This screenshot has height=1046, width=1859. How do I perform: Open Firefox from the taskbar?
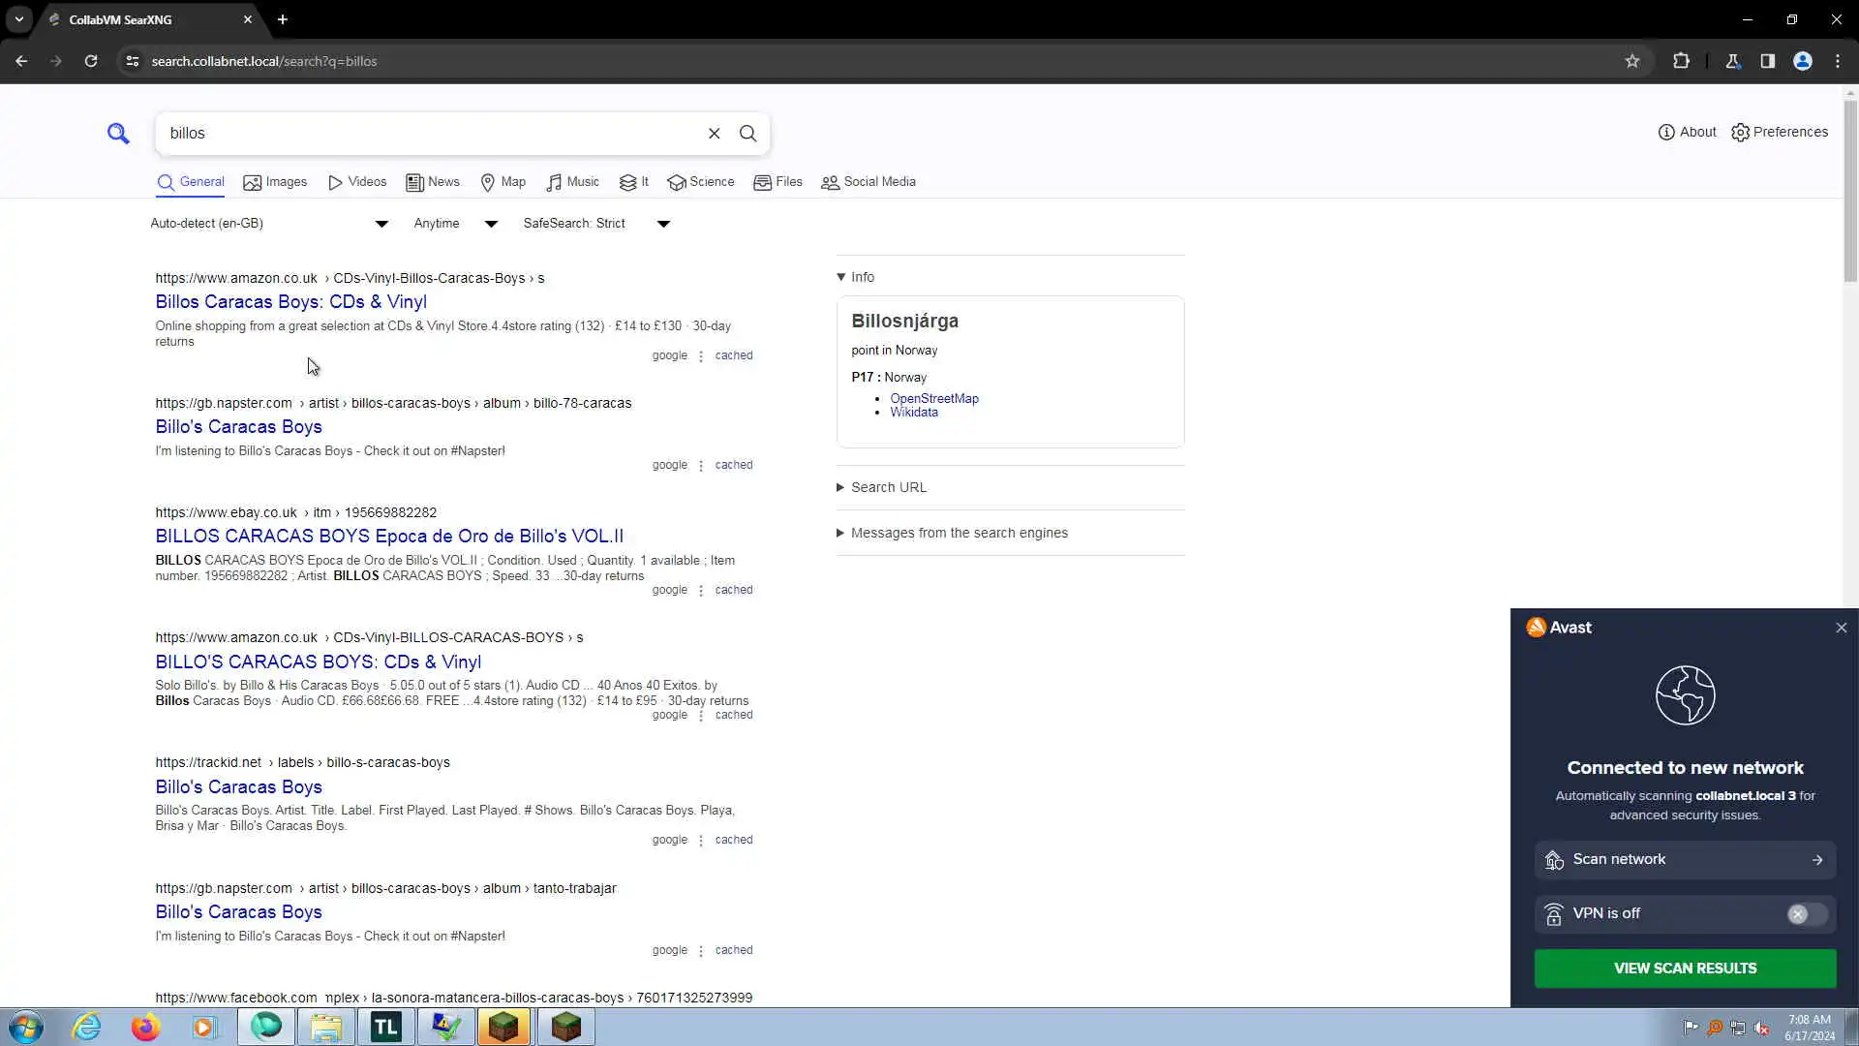(146, 1027)
